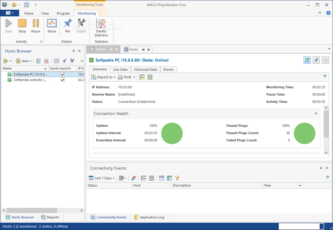The image size is (333, 230).
Task: Open the Quick Access Toolbar customize arrow
Action: [36, 5]
